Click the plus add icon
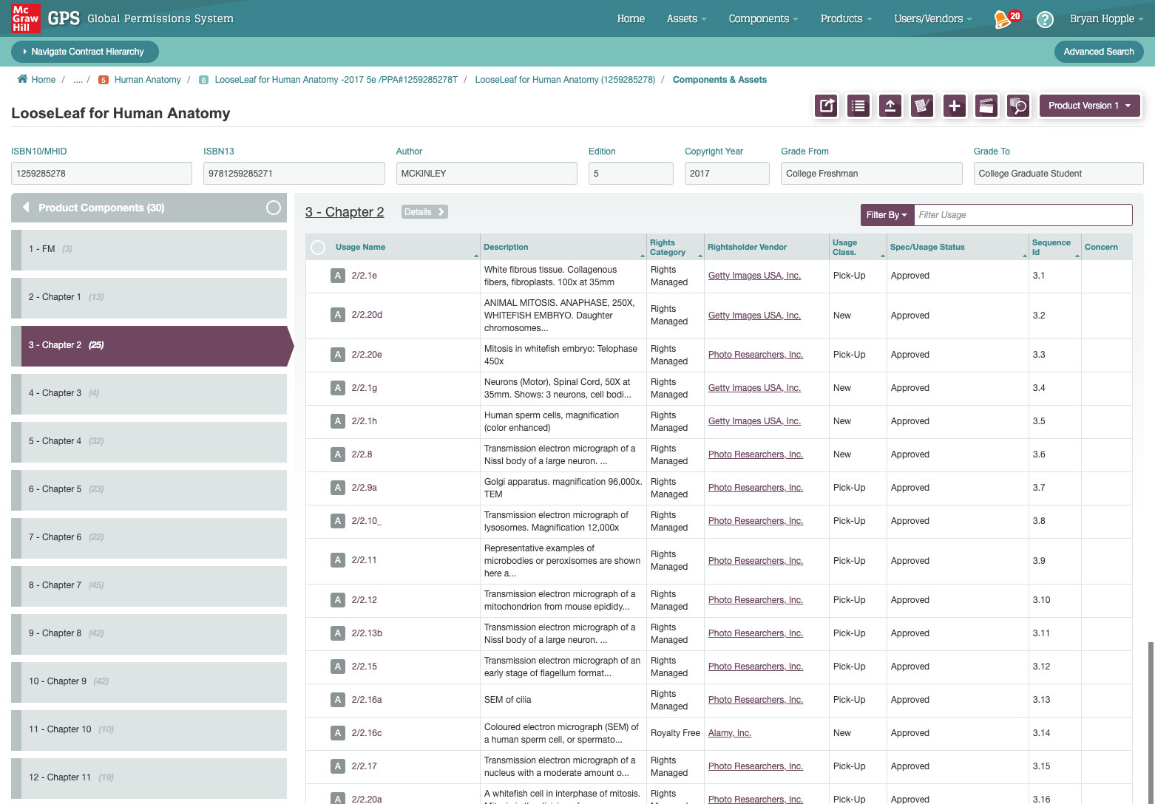The image size is (1155, 804). click(x=955, y=106)
